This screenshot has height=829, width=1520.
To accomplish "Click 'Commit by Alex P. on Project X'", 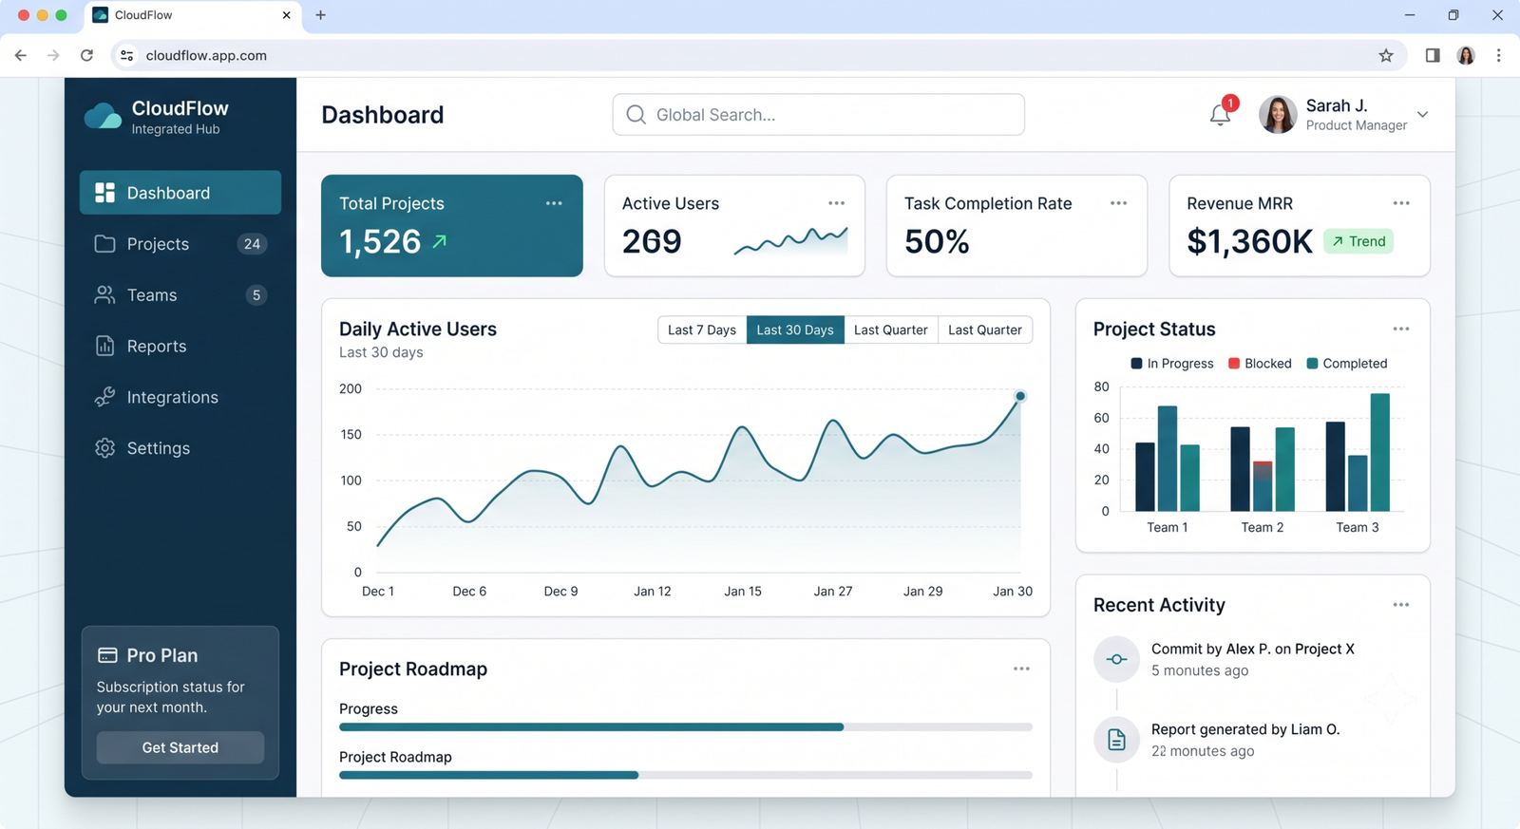I will [x=1253, y=649].
